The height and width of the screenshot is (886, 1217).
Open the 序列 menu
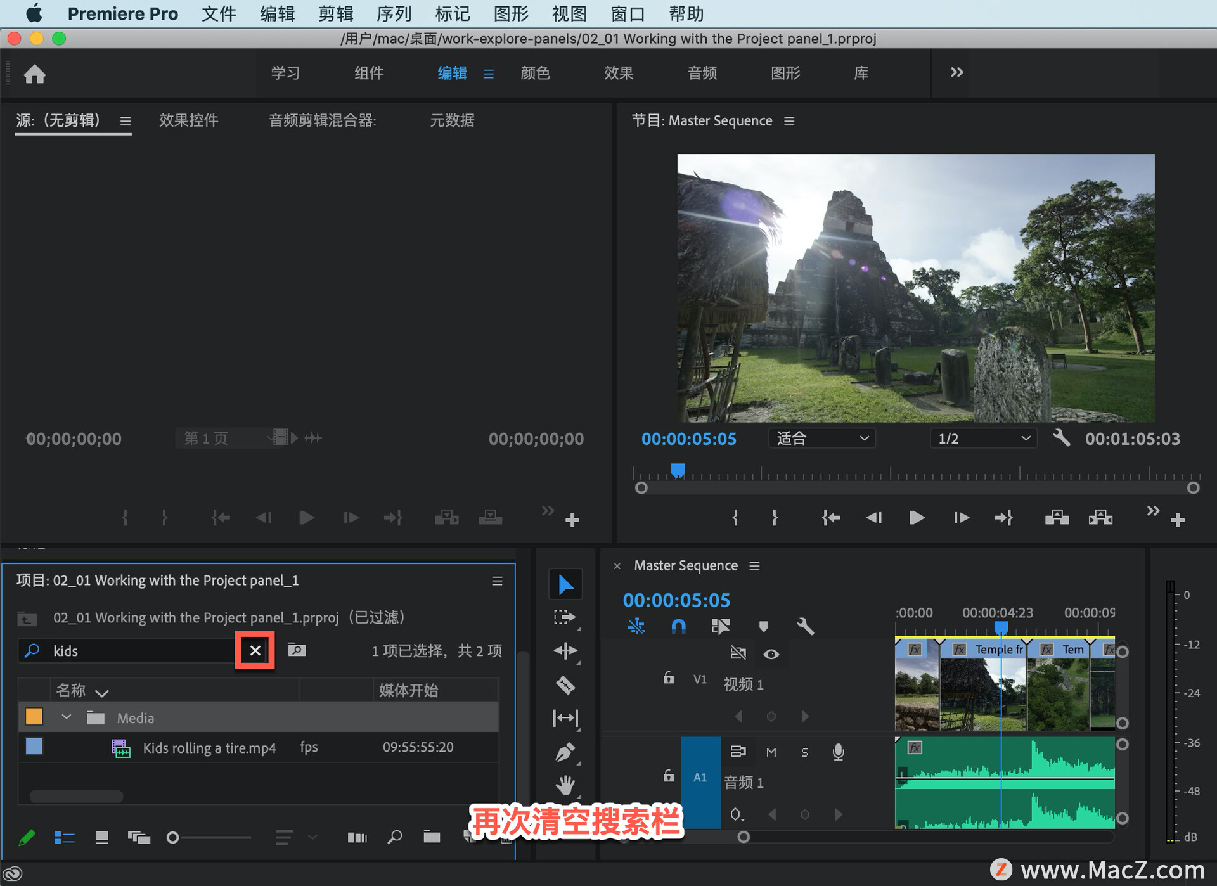coord(394,13)
